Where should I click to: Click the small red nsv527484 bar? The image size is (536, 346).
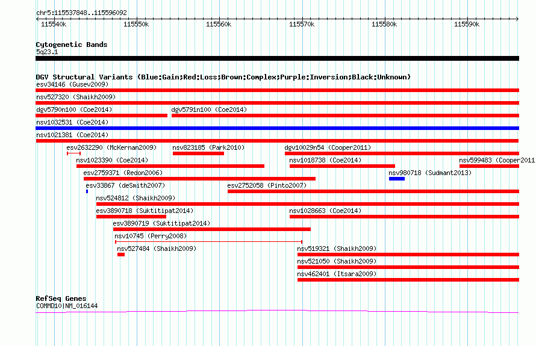tap(121, 255)
